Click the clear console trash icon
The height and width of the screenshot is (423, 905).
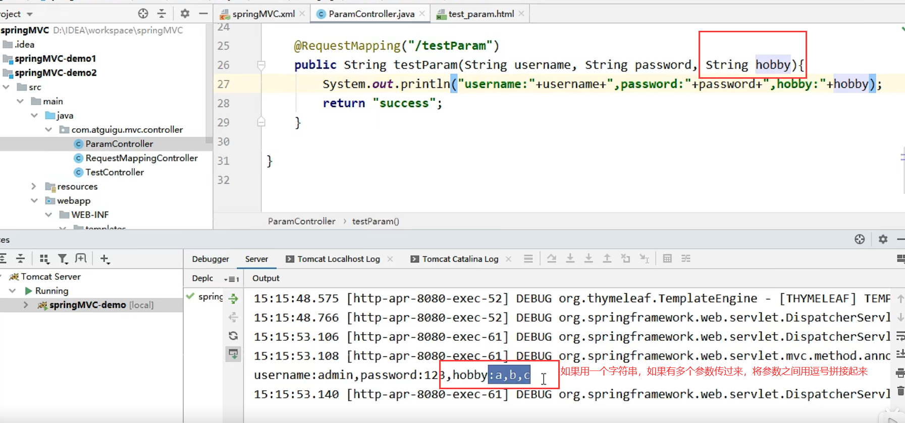click(900, 391)
